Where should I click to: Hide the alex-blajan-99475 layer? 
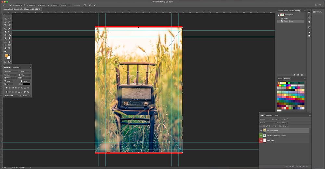click(261, 130)
